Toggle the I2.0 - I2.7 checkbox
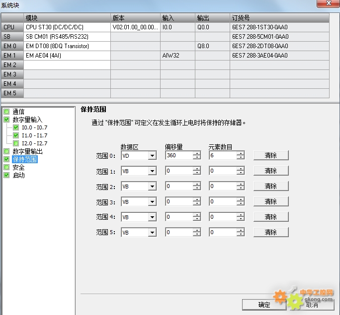340x315 pixels. [x=16, y=143]
